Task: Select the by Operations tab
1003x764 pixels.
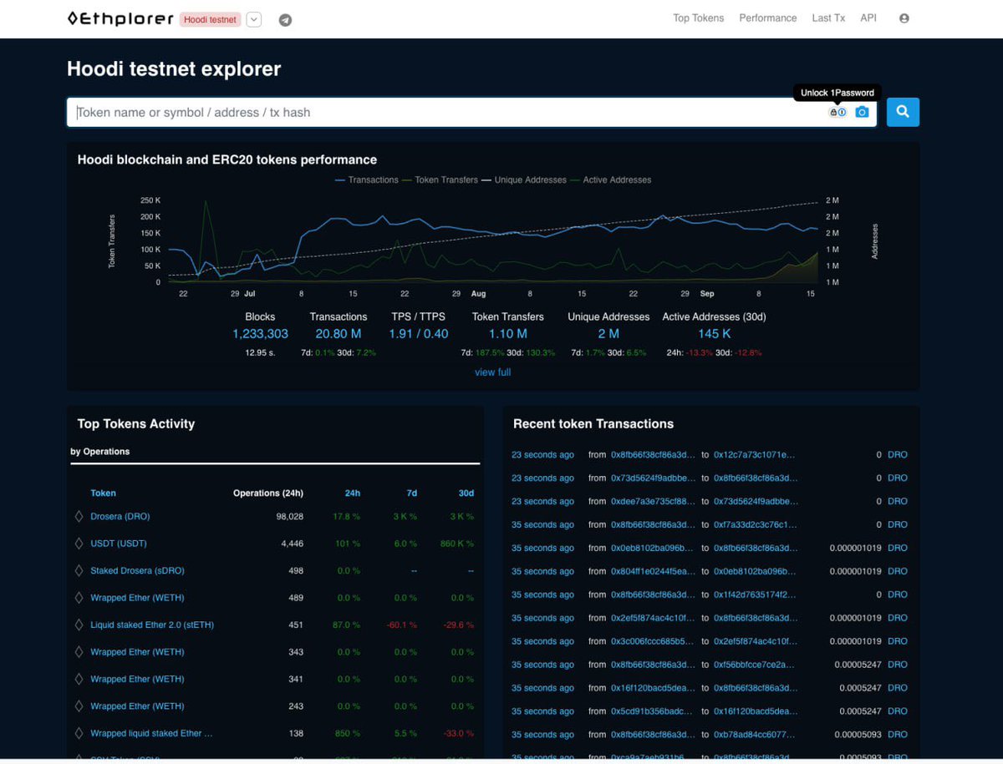Action: pos(100,452)
